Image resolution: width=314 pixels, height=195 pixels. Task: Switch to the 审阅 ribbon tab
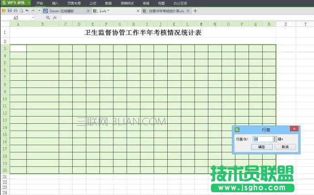(146, 3)
